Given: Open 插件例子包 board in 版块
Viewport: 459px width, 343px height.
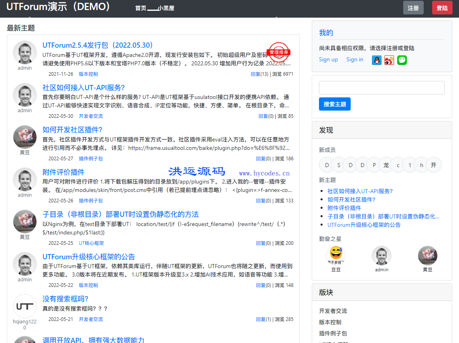Looking at the screenshot, I should click(333, 333).
